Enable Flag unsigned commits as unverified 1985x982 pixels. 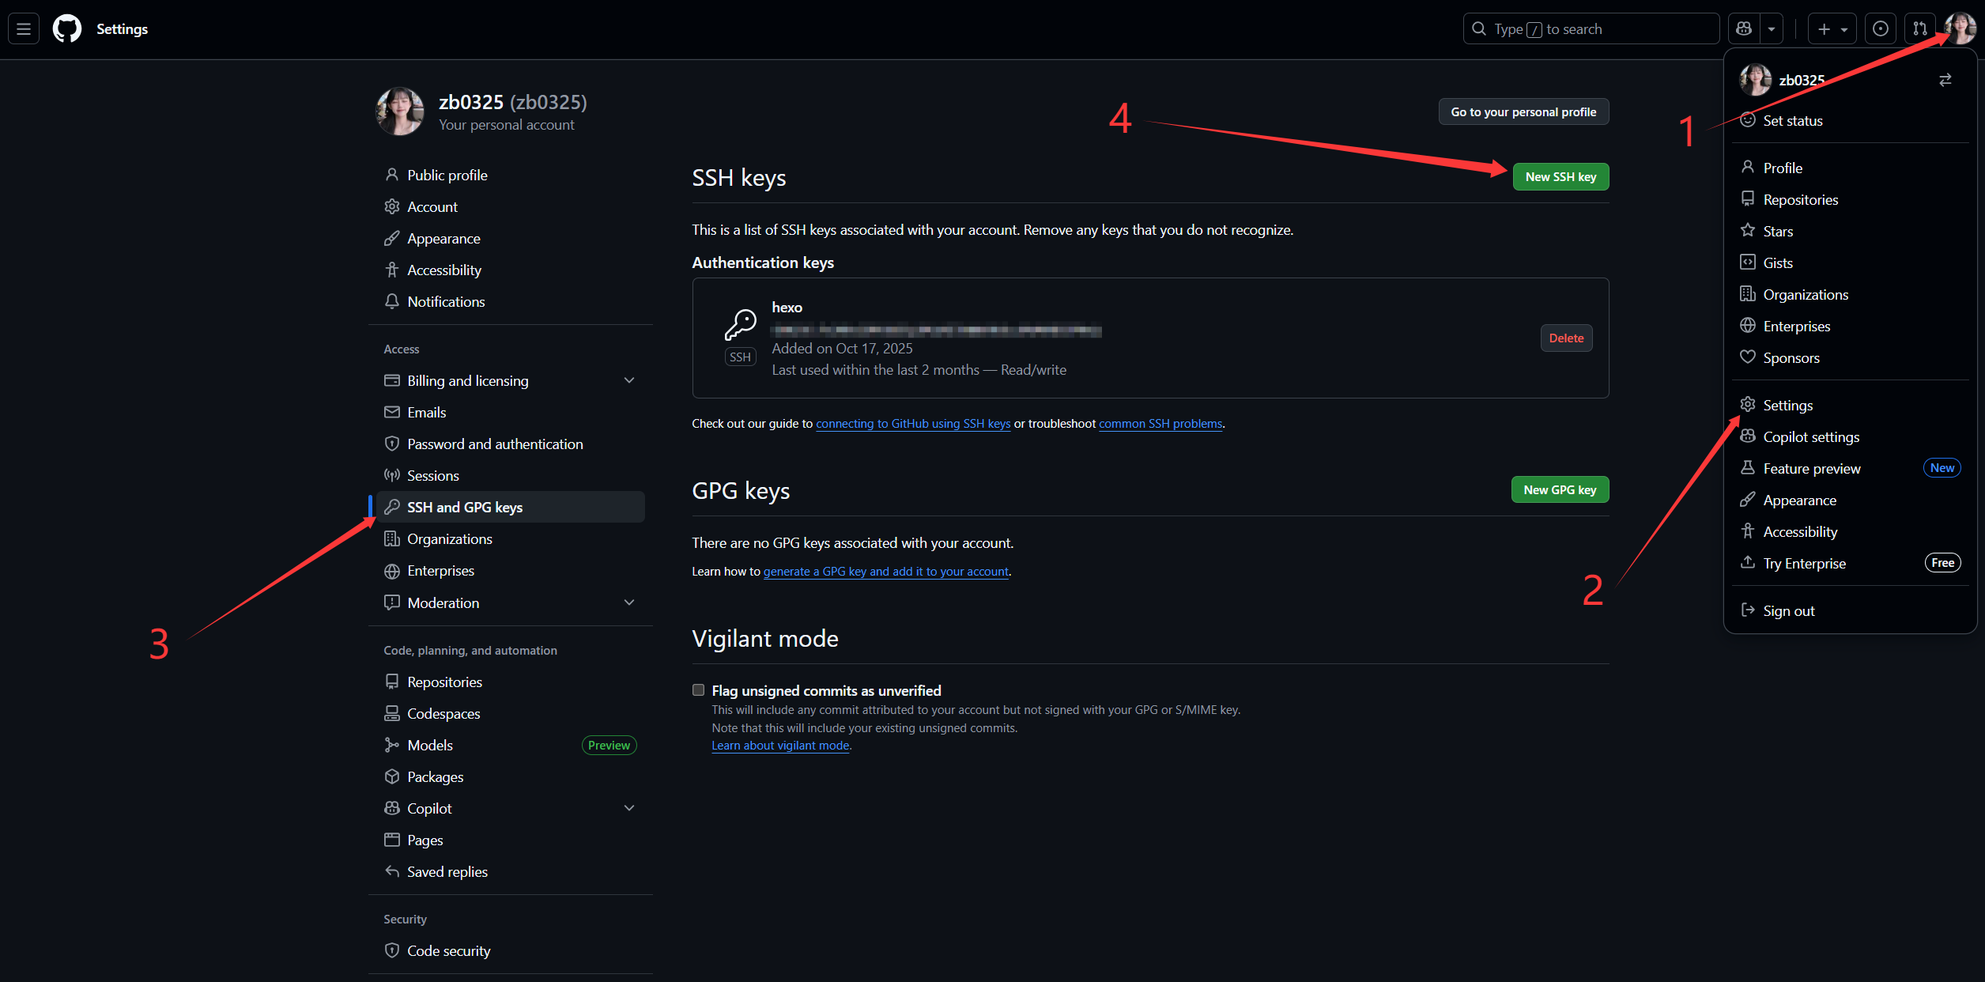pos(698,690)
